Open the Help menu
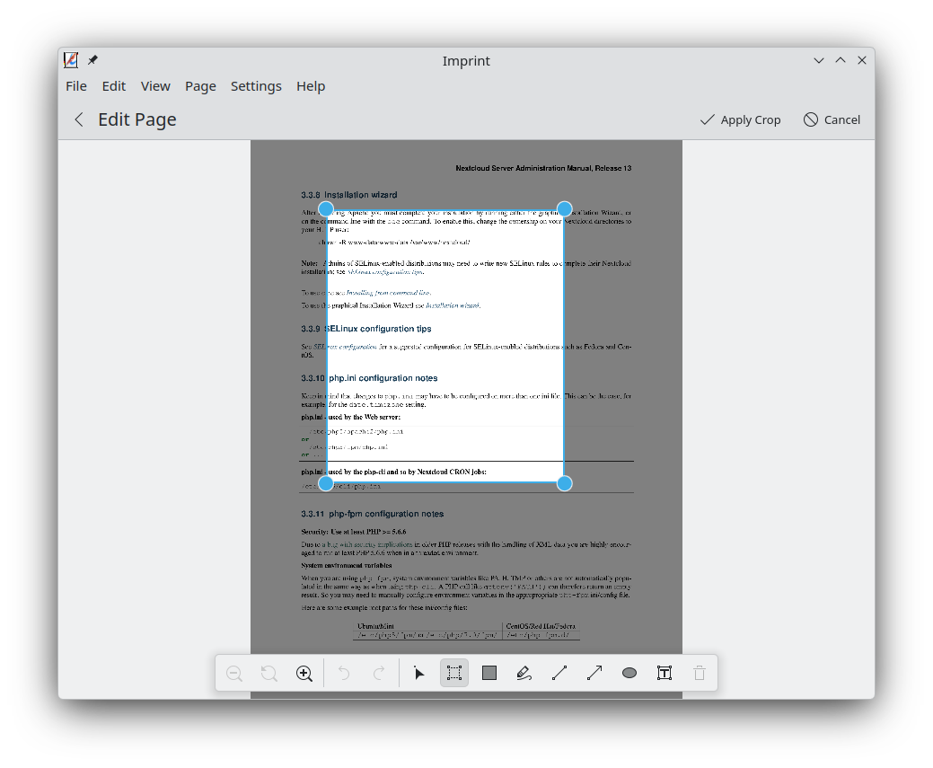 (x=311, y=86)
